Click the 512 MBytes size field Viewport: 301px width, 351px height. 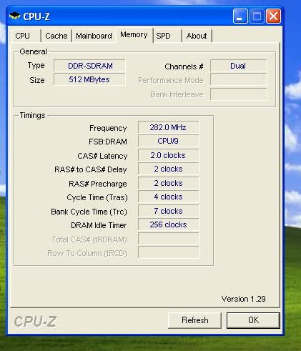[x=89, y=79]
